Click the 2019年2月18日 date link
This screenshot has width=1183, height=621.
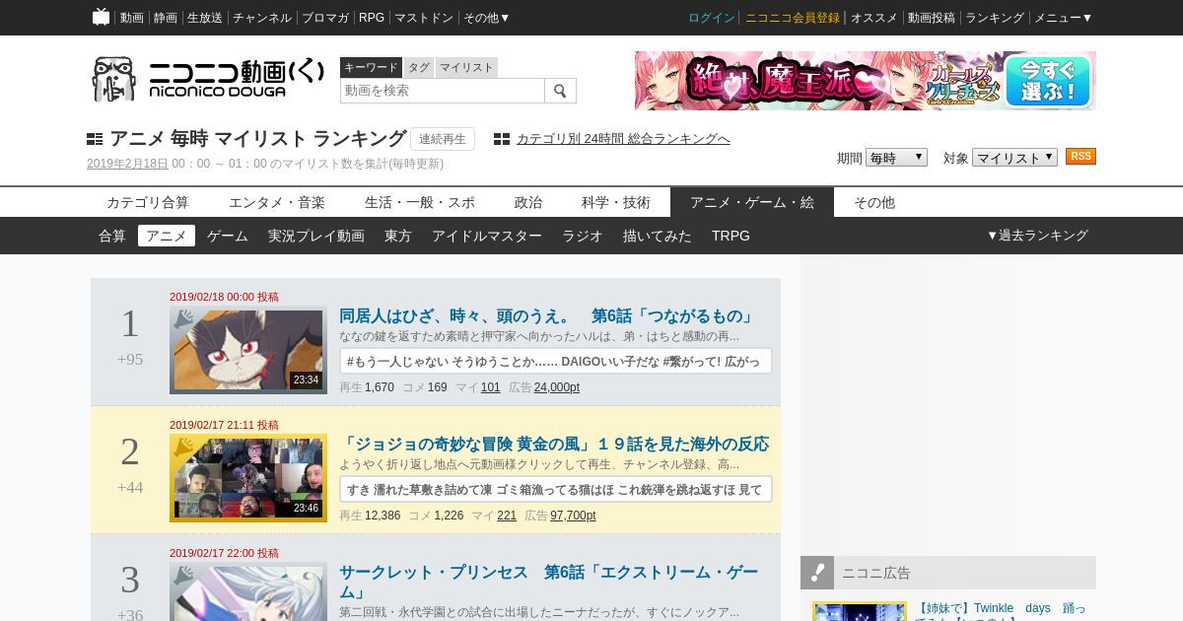[x=127, y=164]
